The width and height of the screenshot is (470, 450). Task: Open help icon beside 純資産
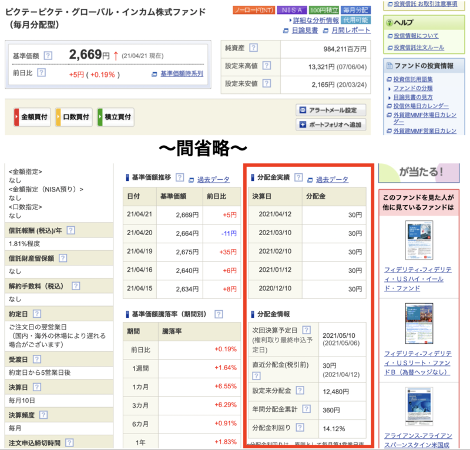(x=254, y=48)
